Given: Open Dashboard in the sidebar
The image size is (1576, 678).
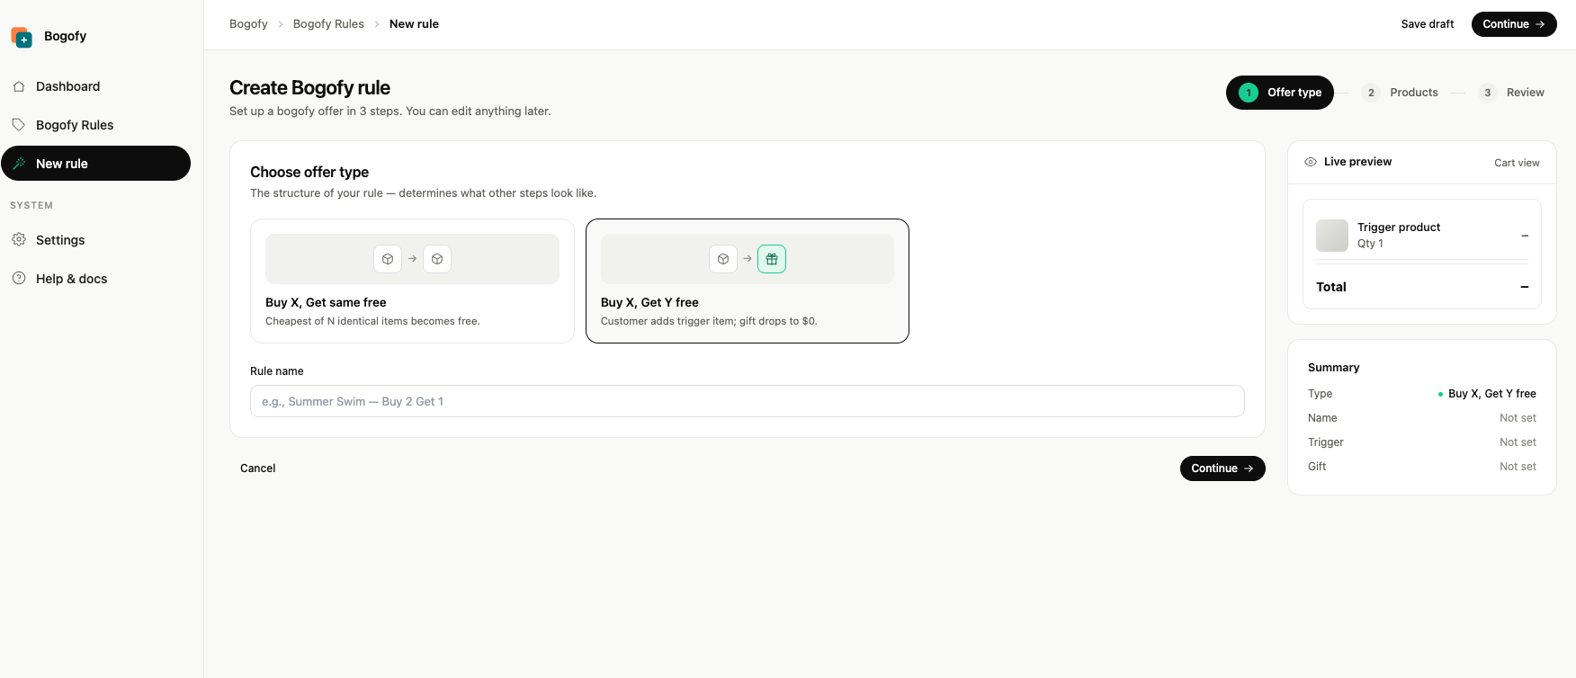Looking at the screenshot, I should [95, 86].
